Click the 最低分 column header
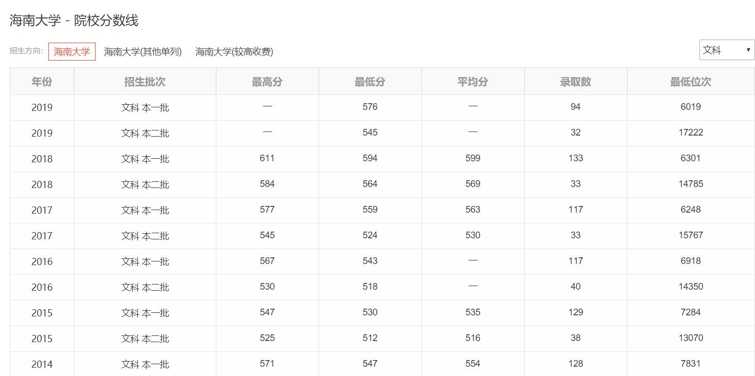Viewport: 755px width, 376px height. pyautogui.click(x=370, y=81)
